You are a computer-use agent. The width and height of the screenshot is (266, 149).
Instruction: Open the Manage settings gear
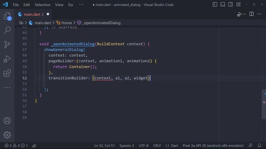[7, 135]
